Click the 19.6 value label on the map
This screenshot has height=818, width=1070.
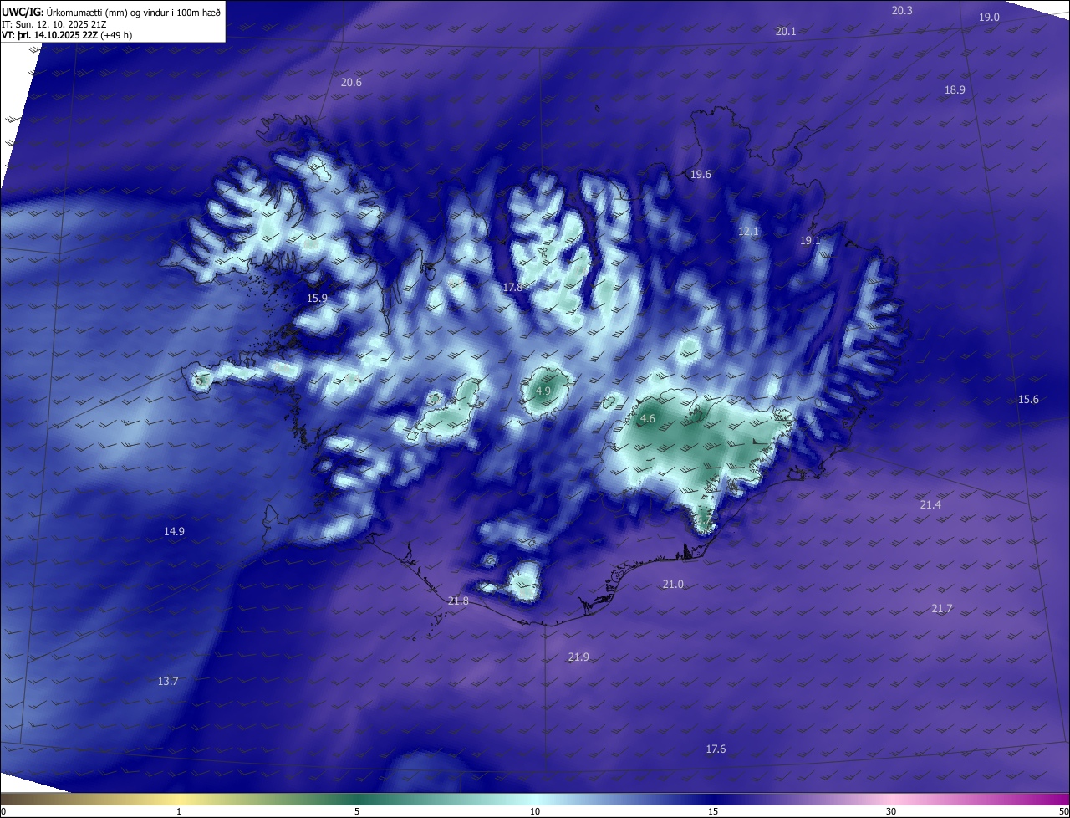pos(701,174)
